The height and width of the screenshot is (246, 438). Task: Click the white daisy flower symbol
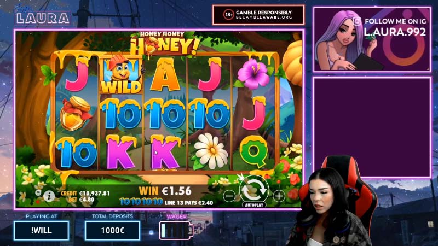click(x=211, y=151)
